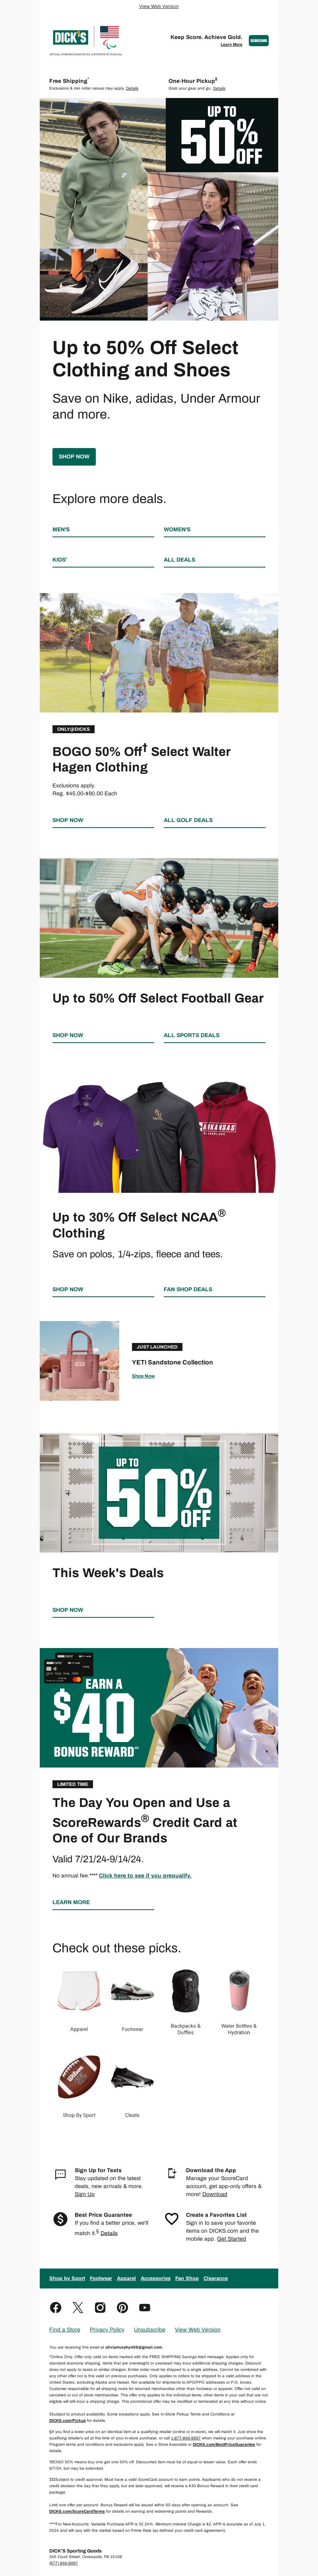The image size is (318, 2576).
Task: Click the Pinterest icon
Action: [122, 2307]
